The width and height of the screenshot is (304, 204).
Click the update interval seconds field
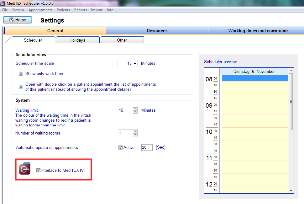[147, 147]
